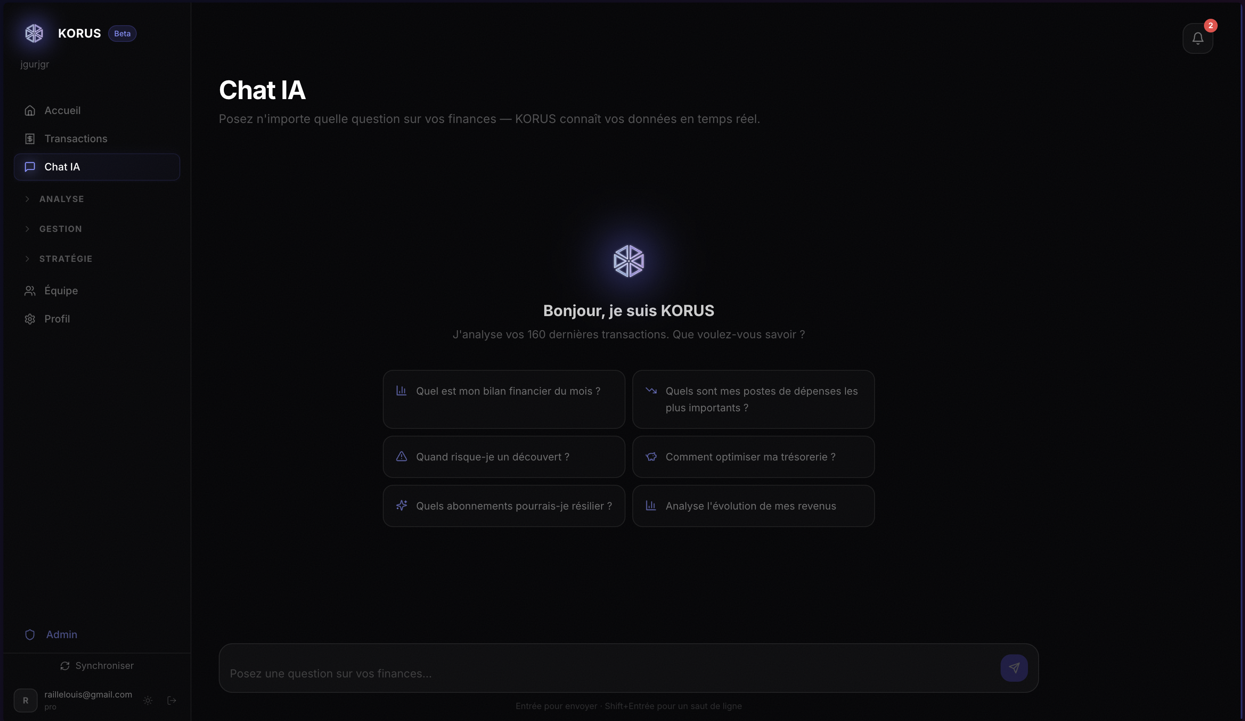Click the Synchroniser button

[97, 665]
